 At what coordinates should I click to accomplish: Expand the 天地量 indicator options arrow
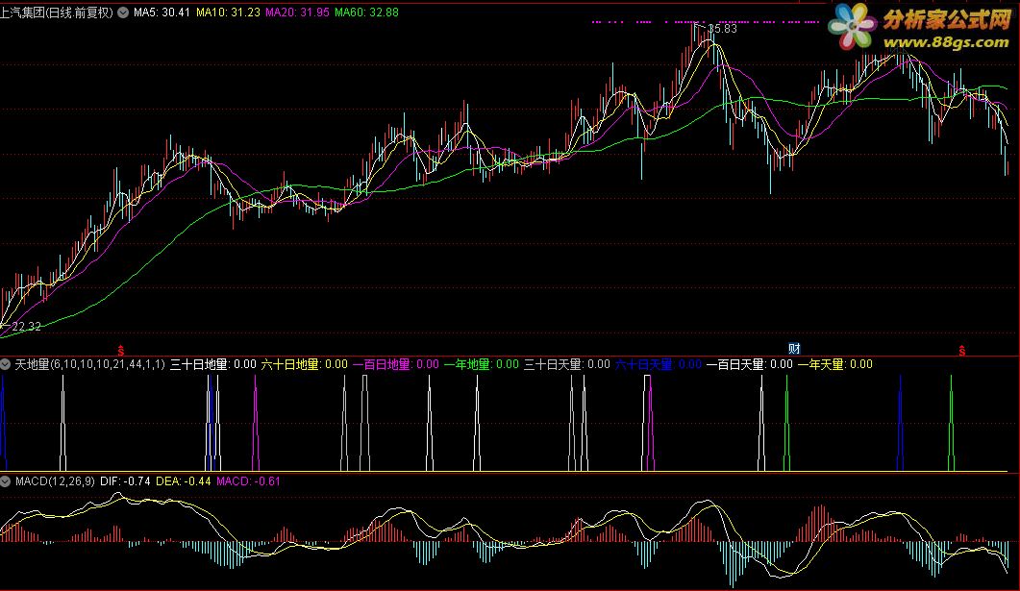pos(5,365)
